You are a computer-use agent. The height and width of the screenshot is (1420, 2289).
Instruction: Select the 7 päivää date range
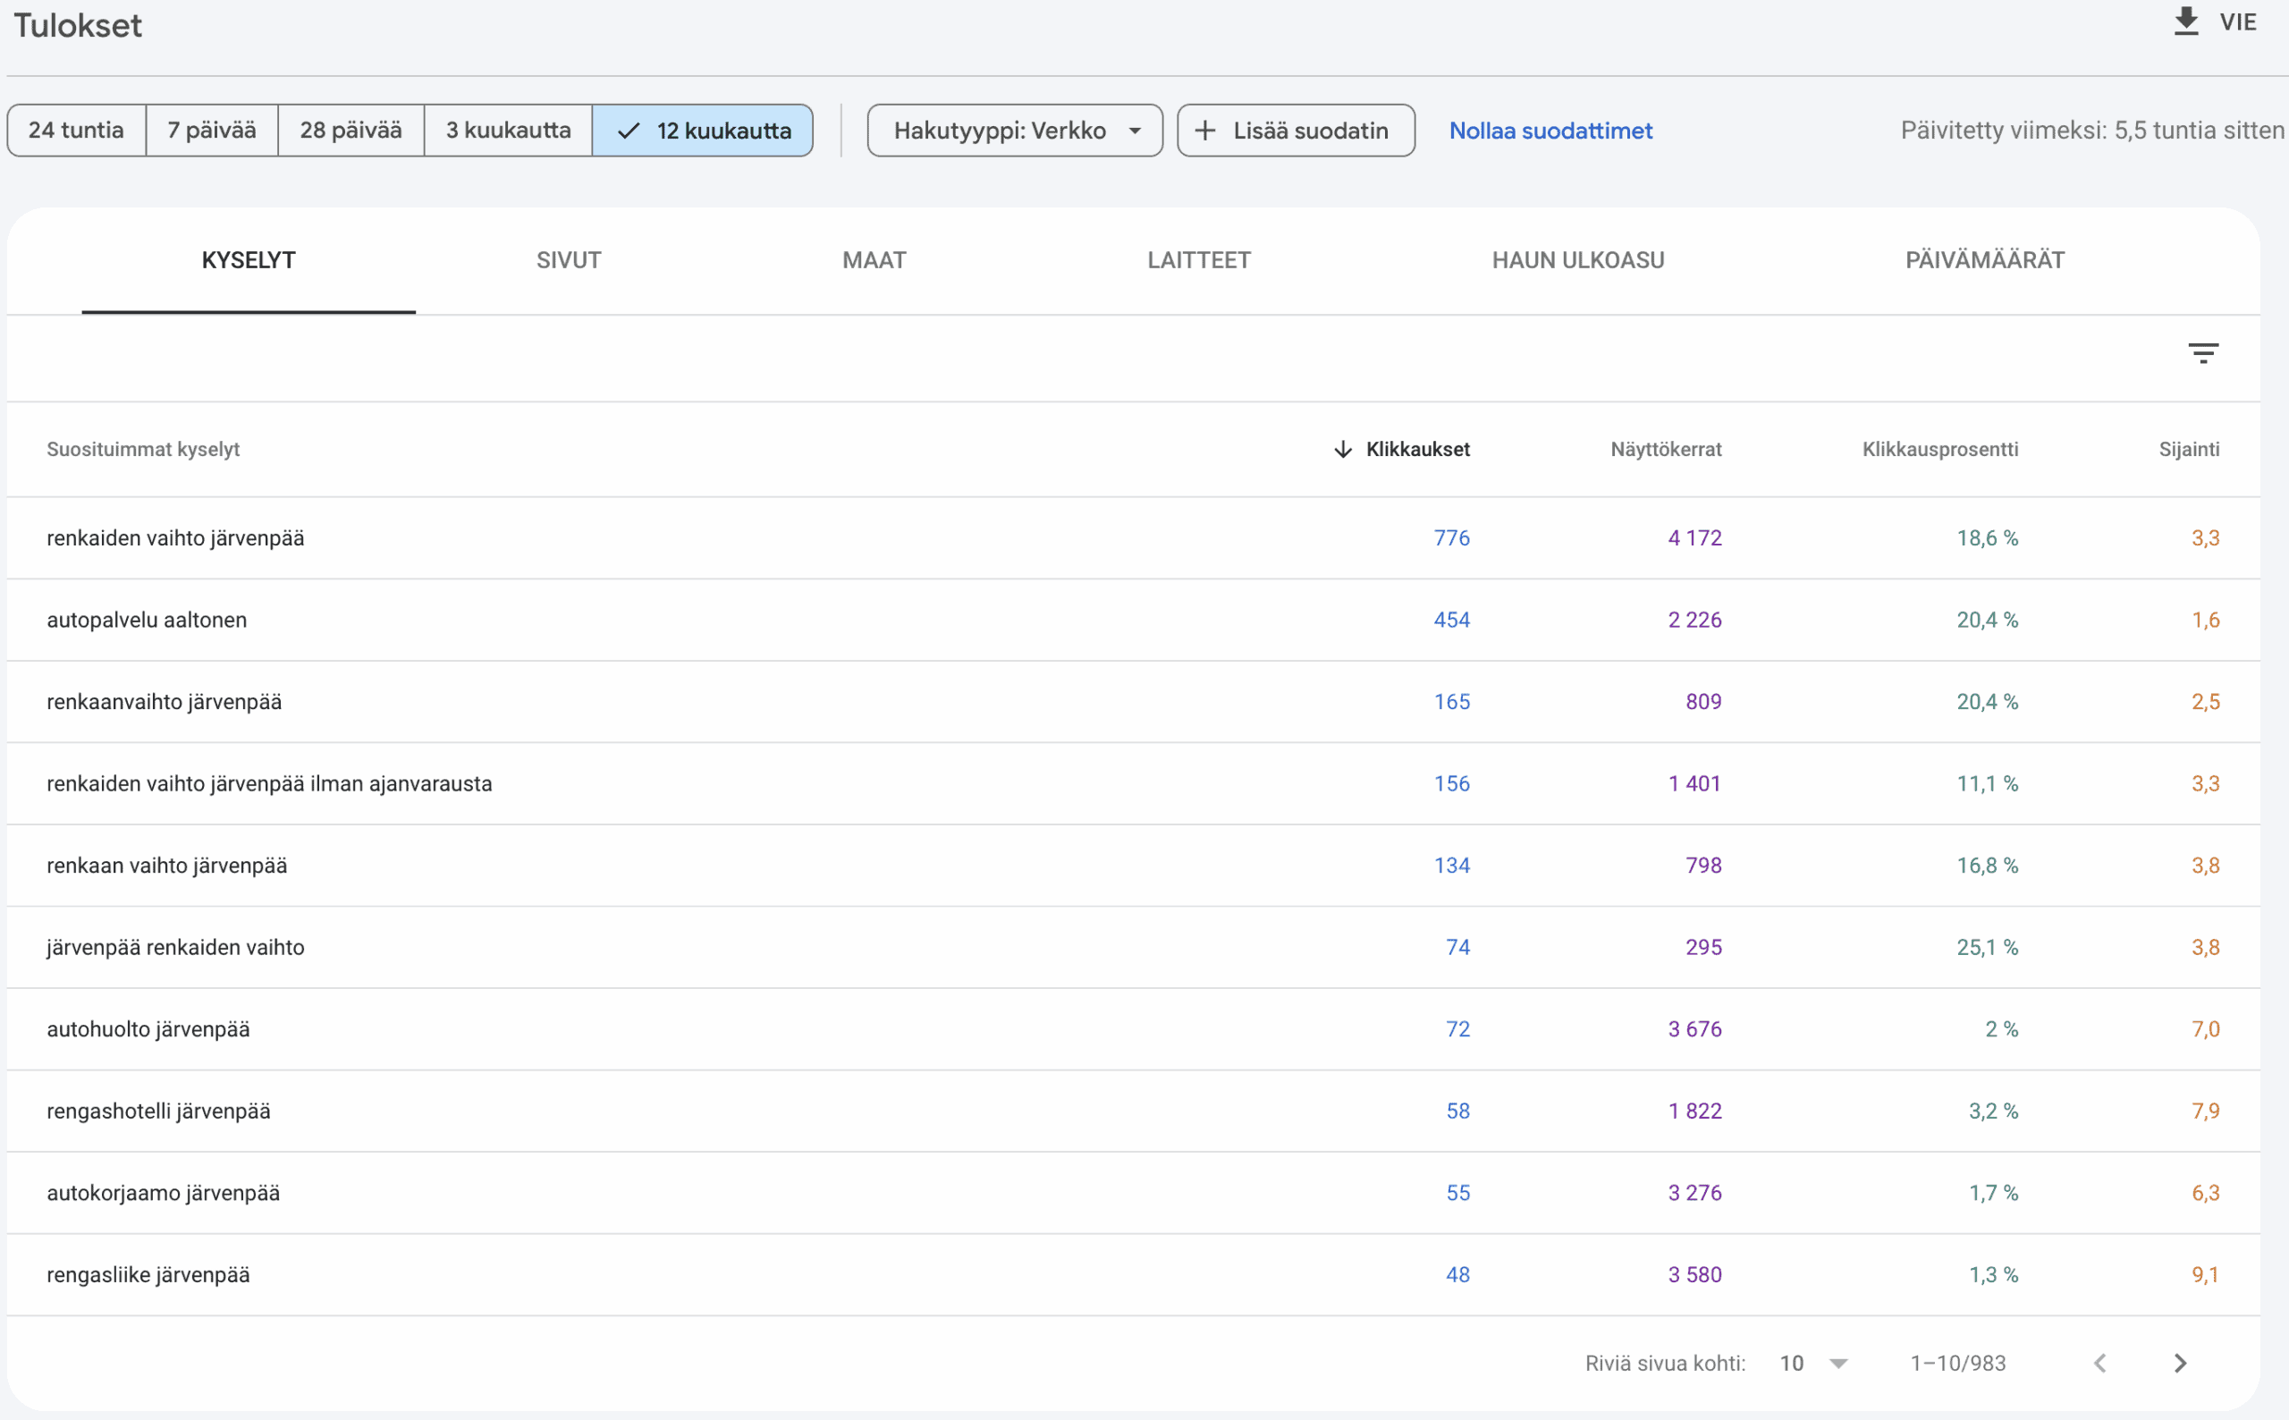point(211,131)
